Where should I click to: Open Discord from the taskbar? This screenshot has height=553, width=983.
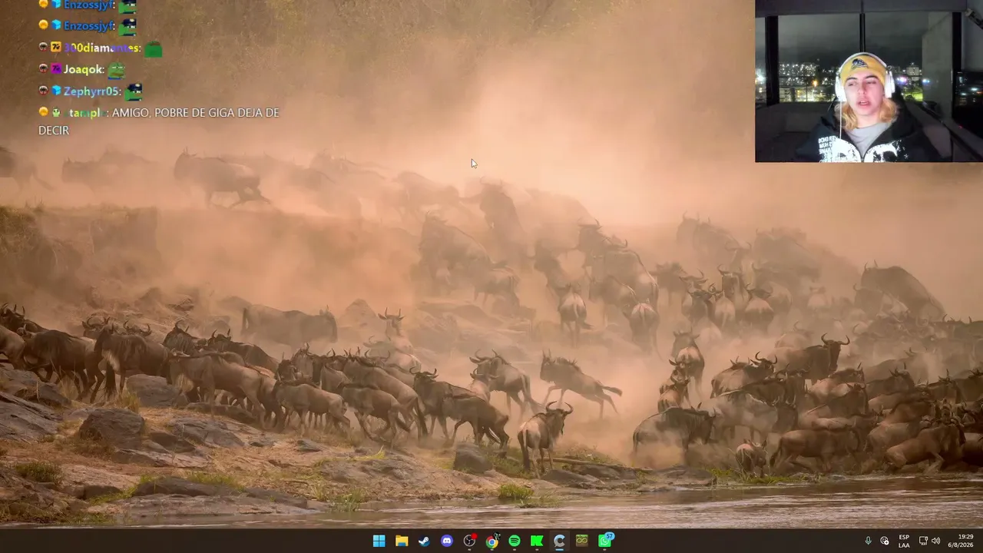click(447, 541)
